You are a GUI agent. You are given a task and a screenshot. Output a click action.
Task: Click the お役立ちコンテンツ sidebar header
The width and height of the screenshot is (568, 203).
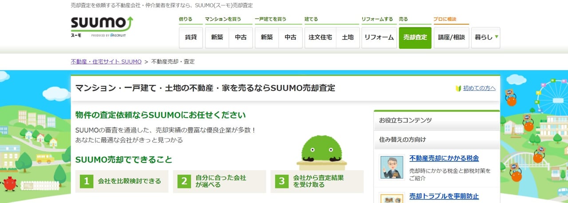coord(437,120)
